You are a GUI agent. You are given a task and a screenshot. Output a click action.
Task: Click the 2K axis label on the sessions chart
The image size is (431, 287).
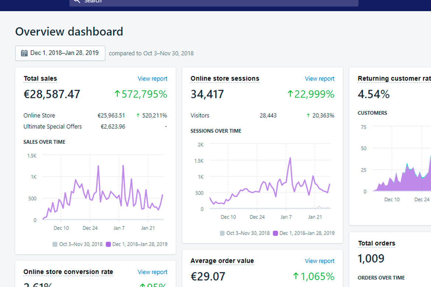pyautogui.click(x=201, y=145)
